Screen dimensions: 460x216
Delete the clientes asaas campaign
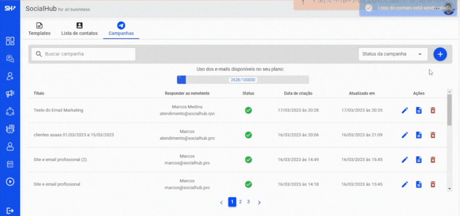tap(433, 135)
